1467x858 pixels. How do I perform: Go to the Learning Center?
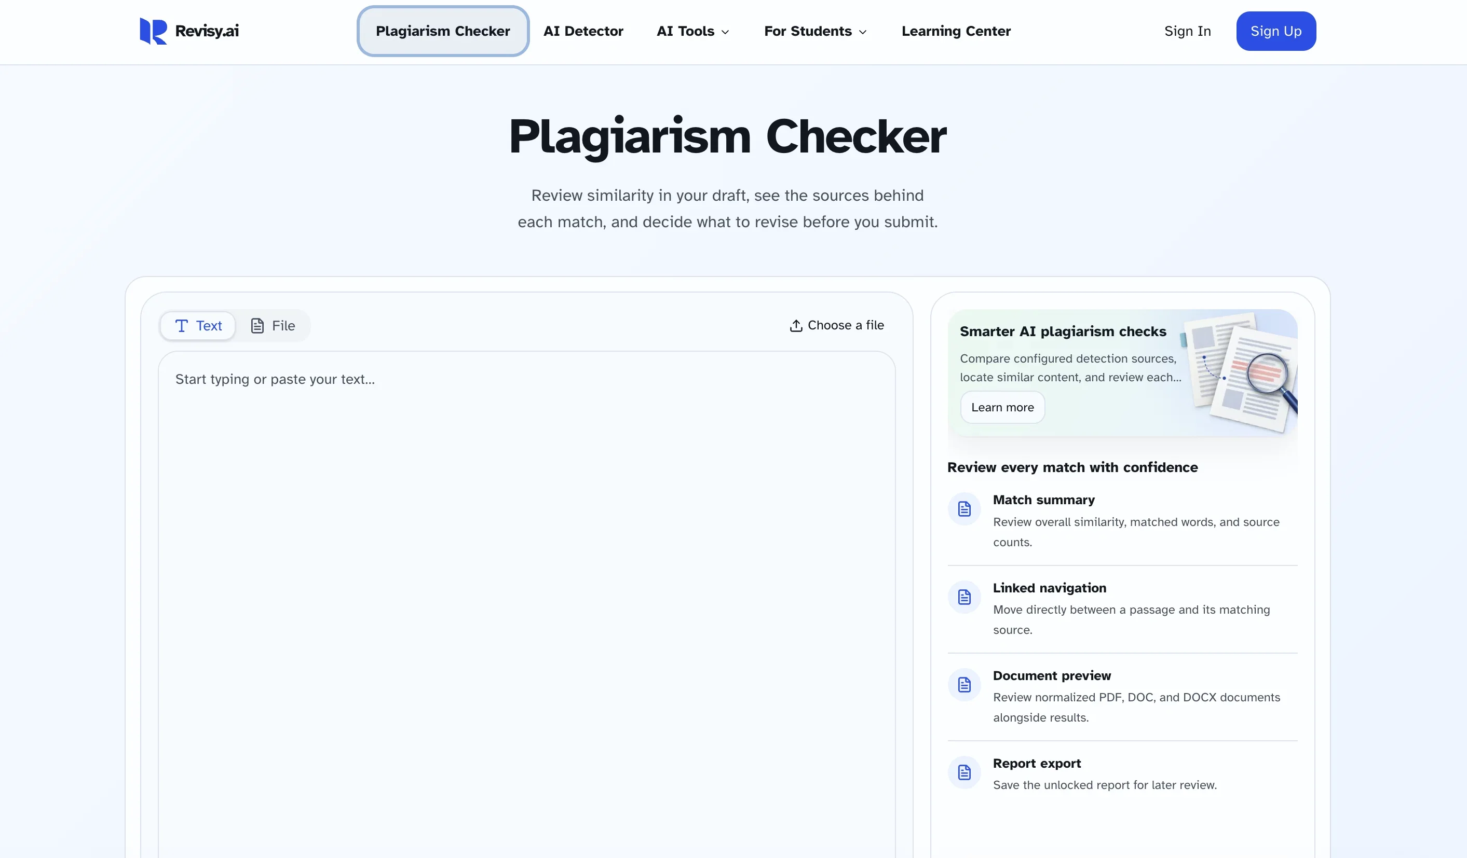956,32
